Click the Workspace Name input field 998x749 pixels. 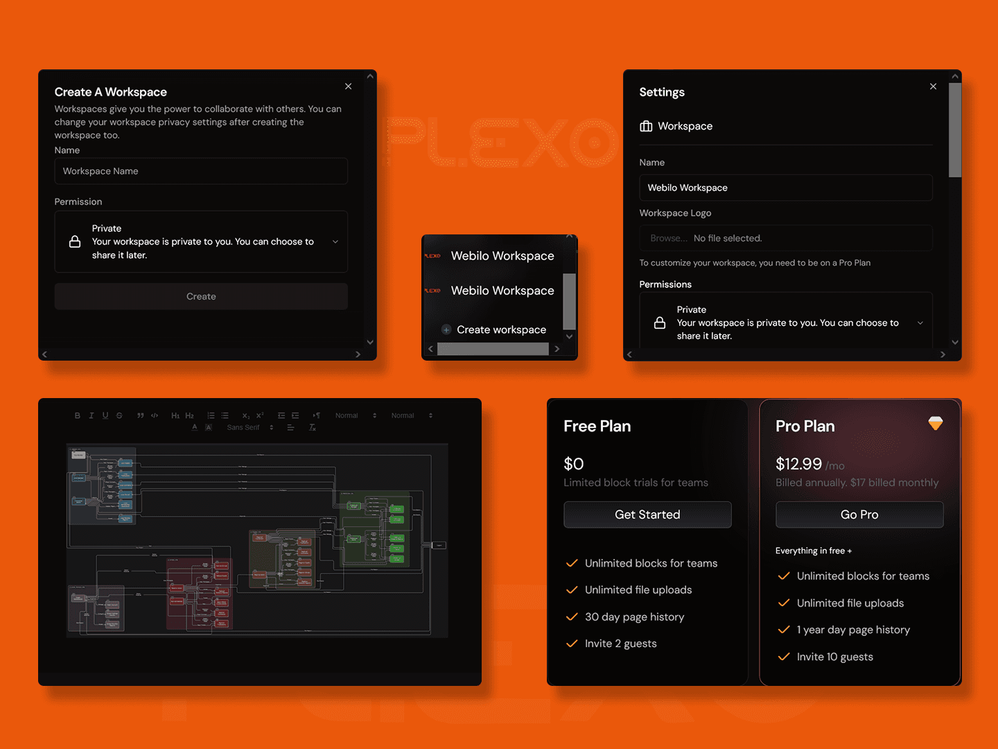201,171
